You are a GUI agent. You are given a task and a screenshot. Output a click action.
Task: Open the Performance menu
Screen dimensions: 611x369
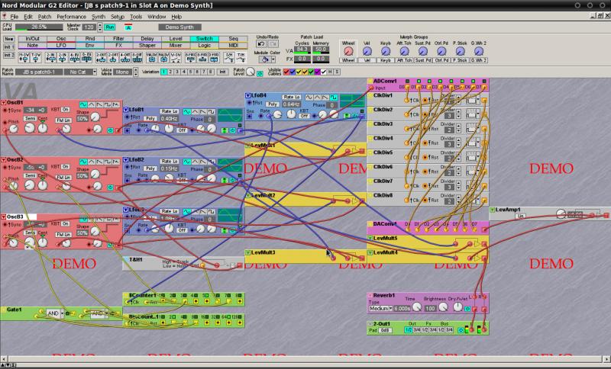[71, 17]
